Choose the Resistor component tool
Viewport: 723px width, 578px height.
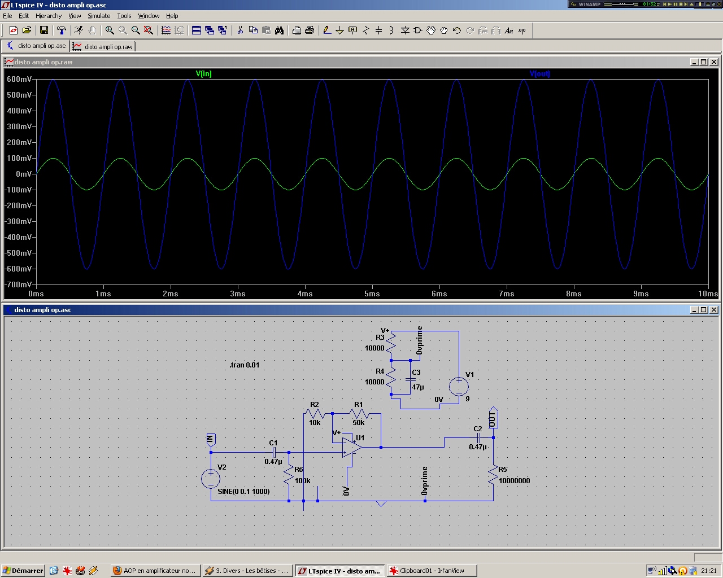click(x=365, y=30)
